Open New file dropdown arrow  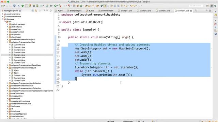4,6
